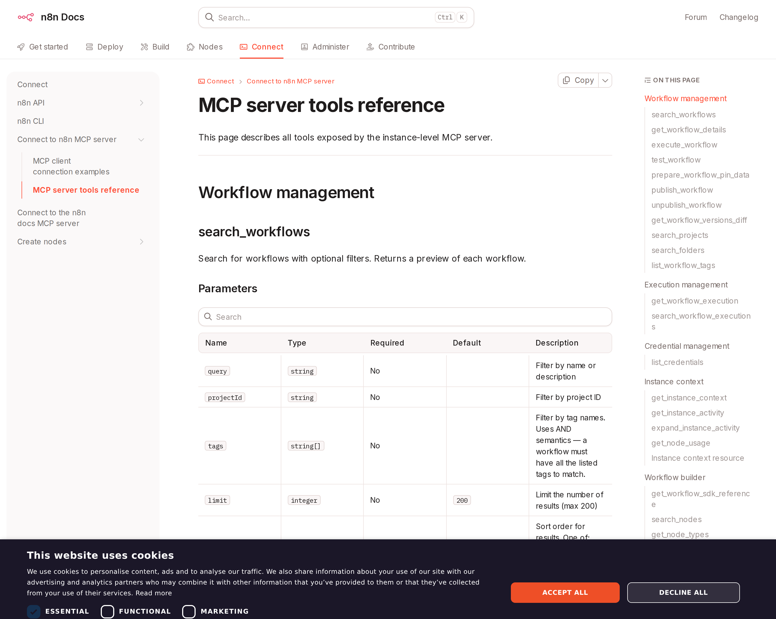The height and width of the screenshot is (619, 776).
Task: Click the Build tools icon
Action: 144,47
